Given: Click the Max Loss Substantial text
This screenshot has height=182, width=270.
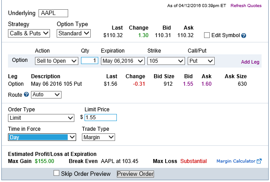Looking at the screenshot, I should [x=193, y=161].
